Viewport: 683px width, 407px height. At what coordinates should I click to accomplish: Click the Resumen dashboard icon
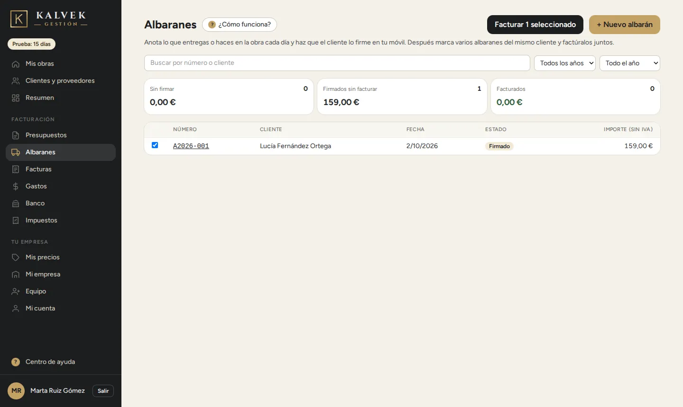pos(16,98)
